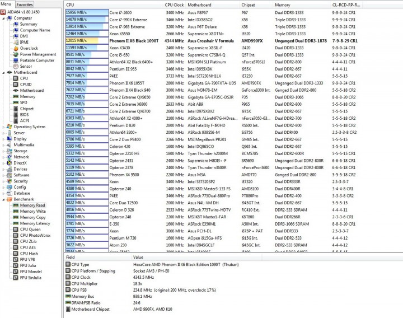Select the Memory module icon under Motherboard
Viewport: 403px width, 318px height.
(x=16, y=97)
